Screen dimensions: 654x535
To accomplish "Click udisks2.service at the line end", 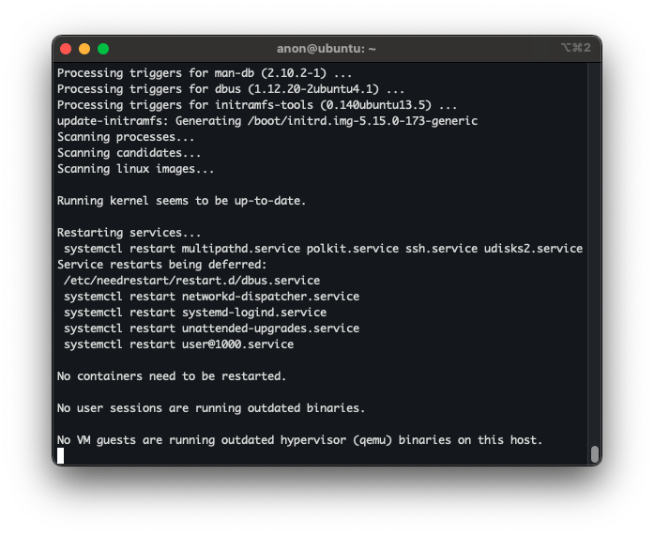I will click(536, 248).
